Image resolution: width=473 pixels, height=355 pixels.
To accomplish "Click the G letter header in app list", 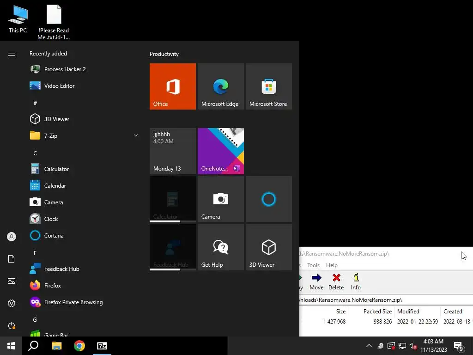I will click(x=35, y=320).
